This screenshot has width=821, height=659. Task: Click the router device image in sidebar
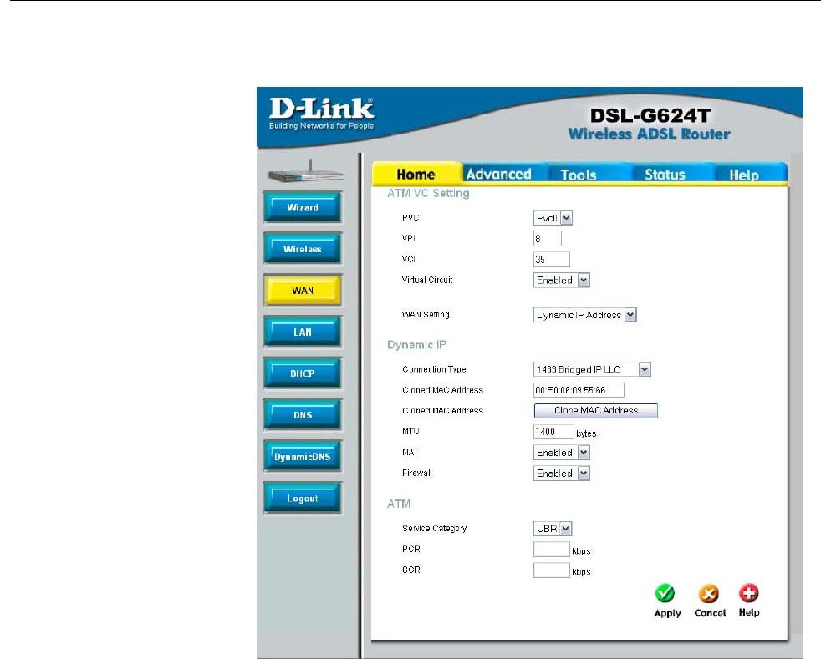pos(306,172)
